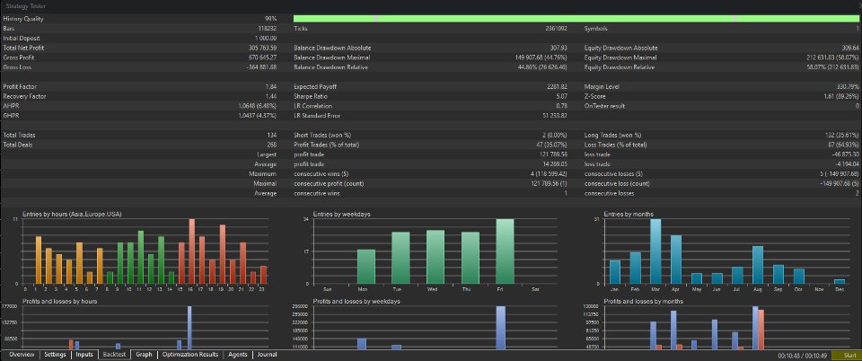Click the hour 16 bar in Entries by hours
862x361 pixels.
click(x=192, y=251)
